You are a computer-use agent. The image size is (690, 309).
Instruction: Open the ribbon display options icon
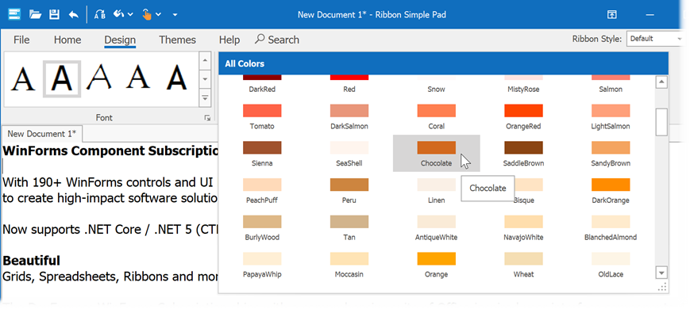[x=611, y=14]
